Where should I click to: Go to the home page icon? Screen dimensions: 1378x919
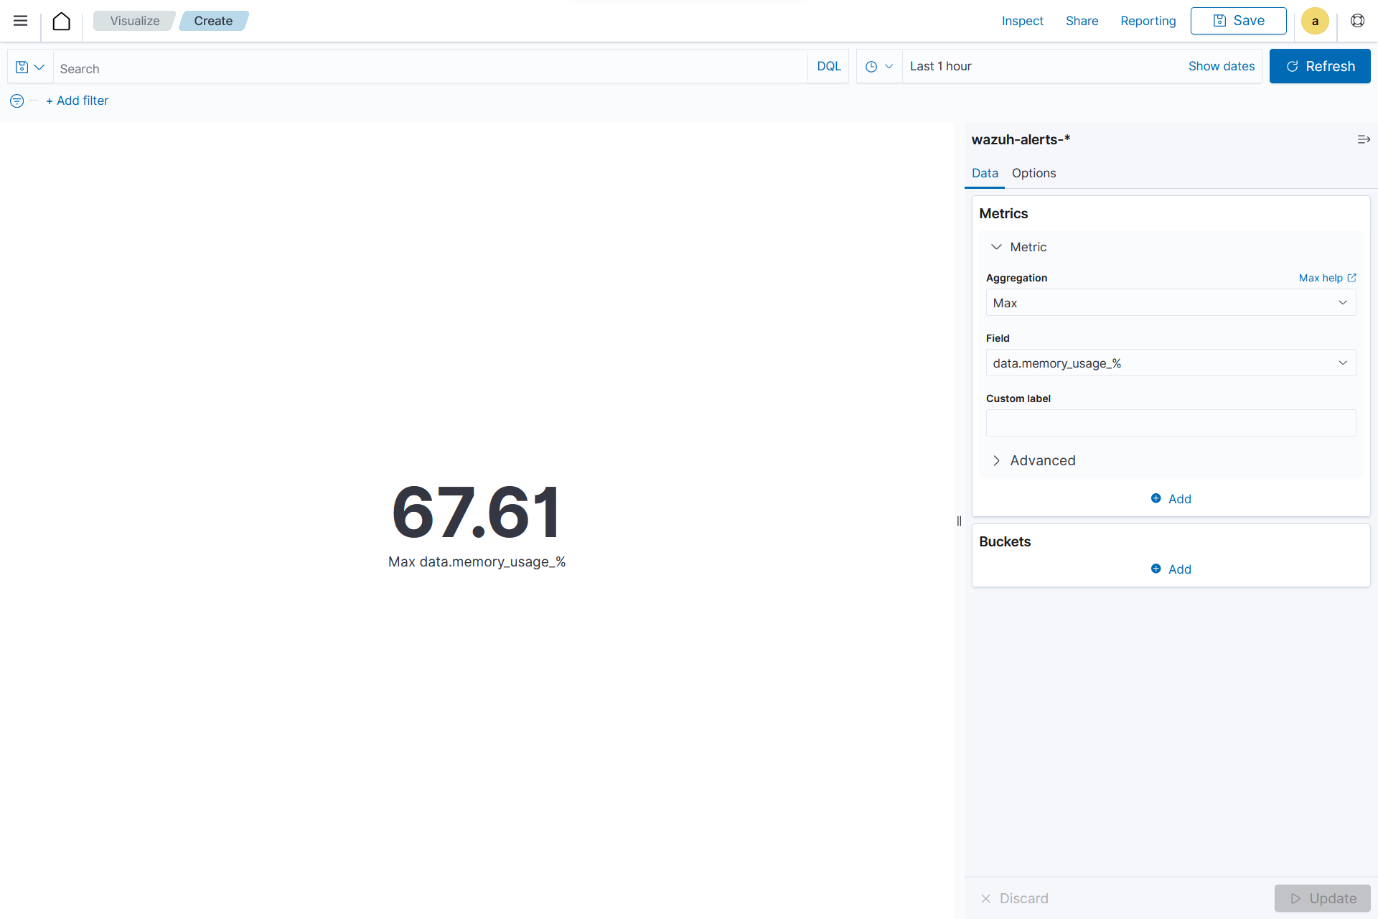pyautogui.click(x=62, y=21)
